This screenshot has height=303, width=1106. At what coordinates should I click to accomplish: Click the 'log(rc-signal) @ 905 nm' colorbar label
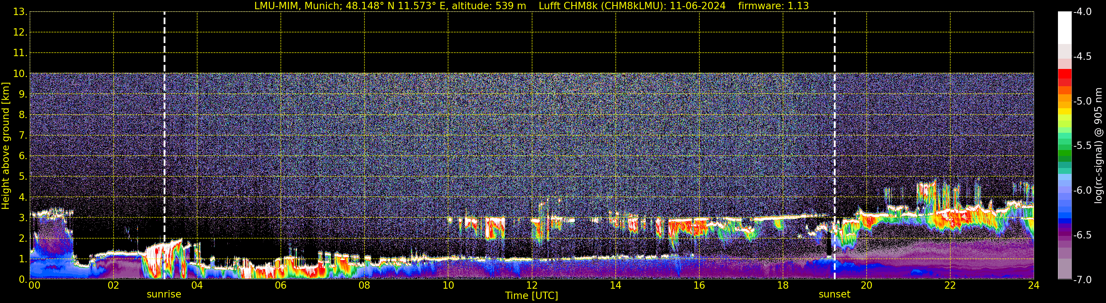(1098, 146)
